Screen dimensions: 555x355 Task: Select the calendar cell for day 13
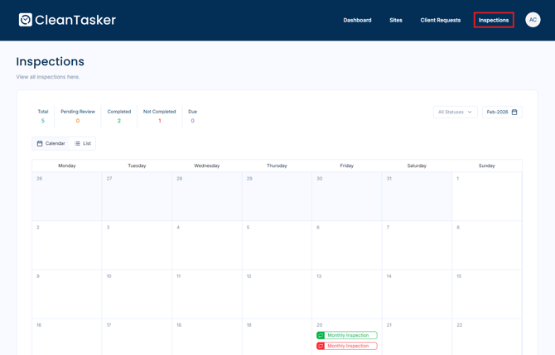point(346,294)
